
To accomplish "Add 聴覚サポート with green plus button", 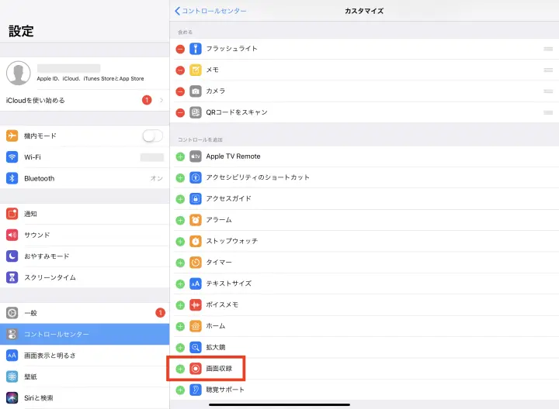I will tap(180, 390).
